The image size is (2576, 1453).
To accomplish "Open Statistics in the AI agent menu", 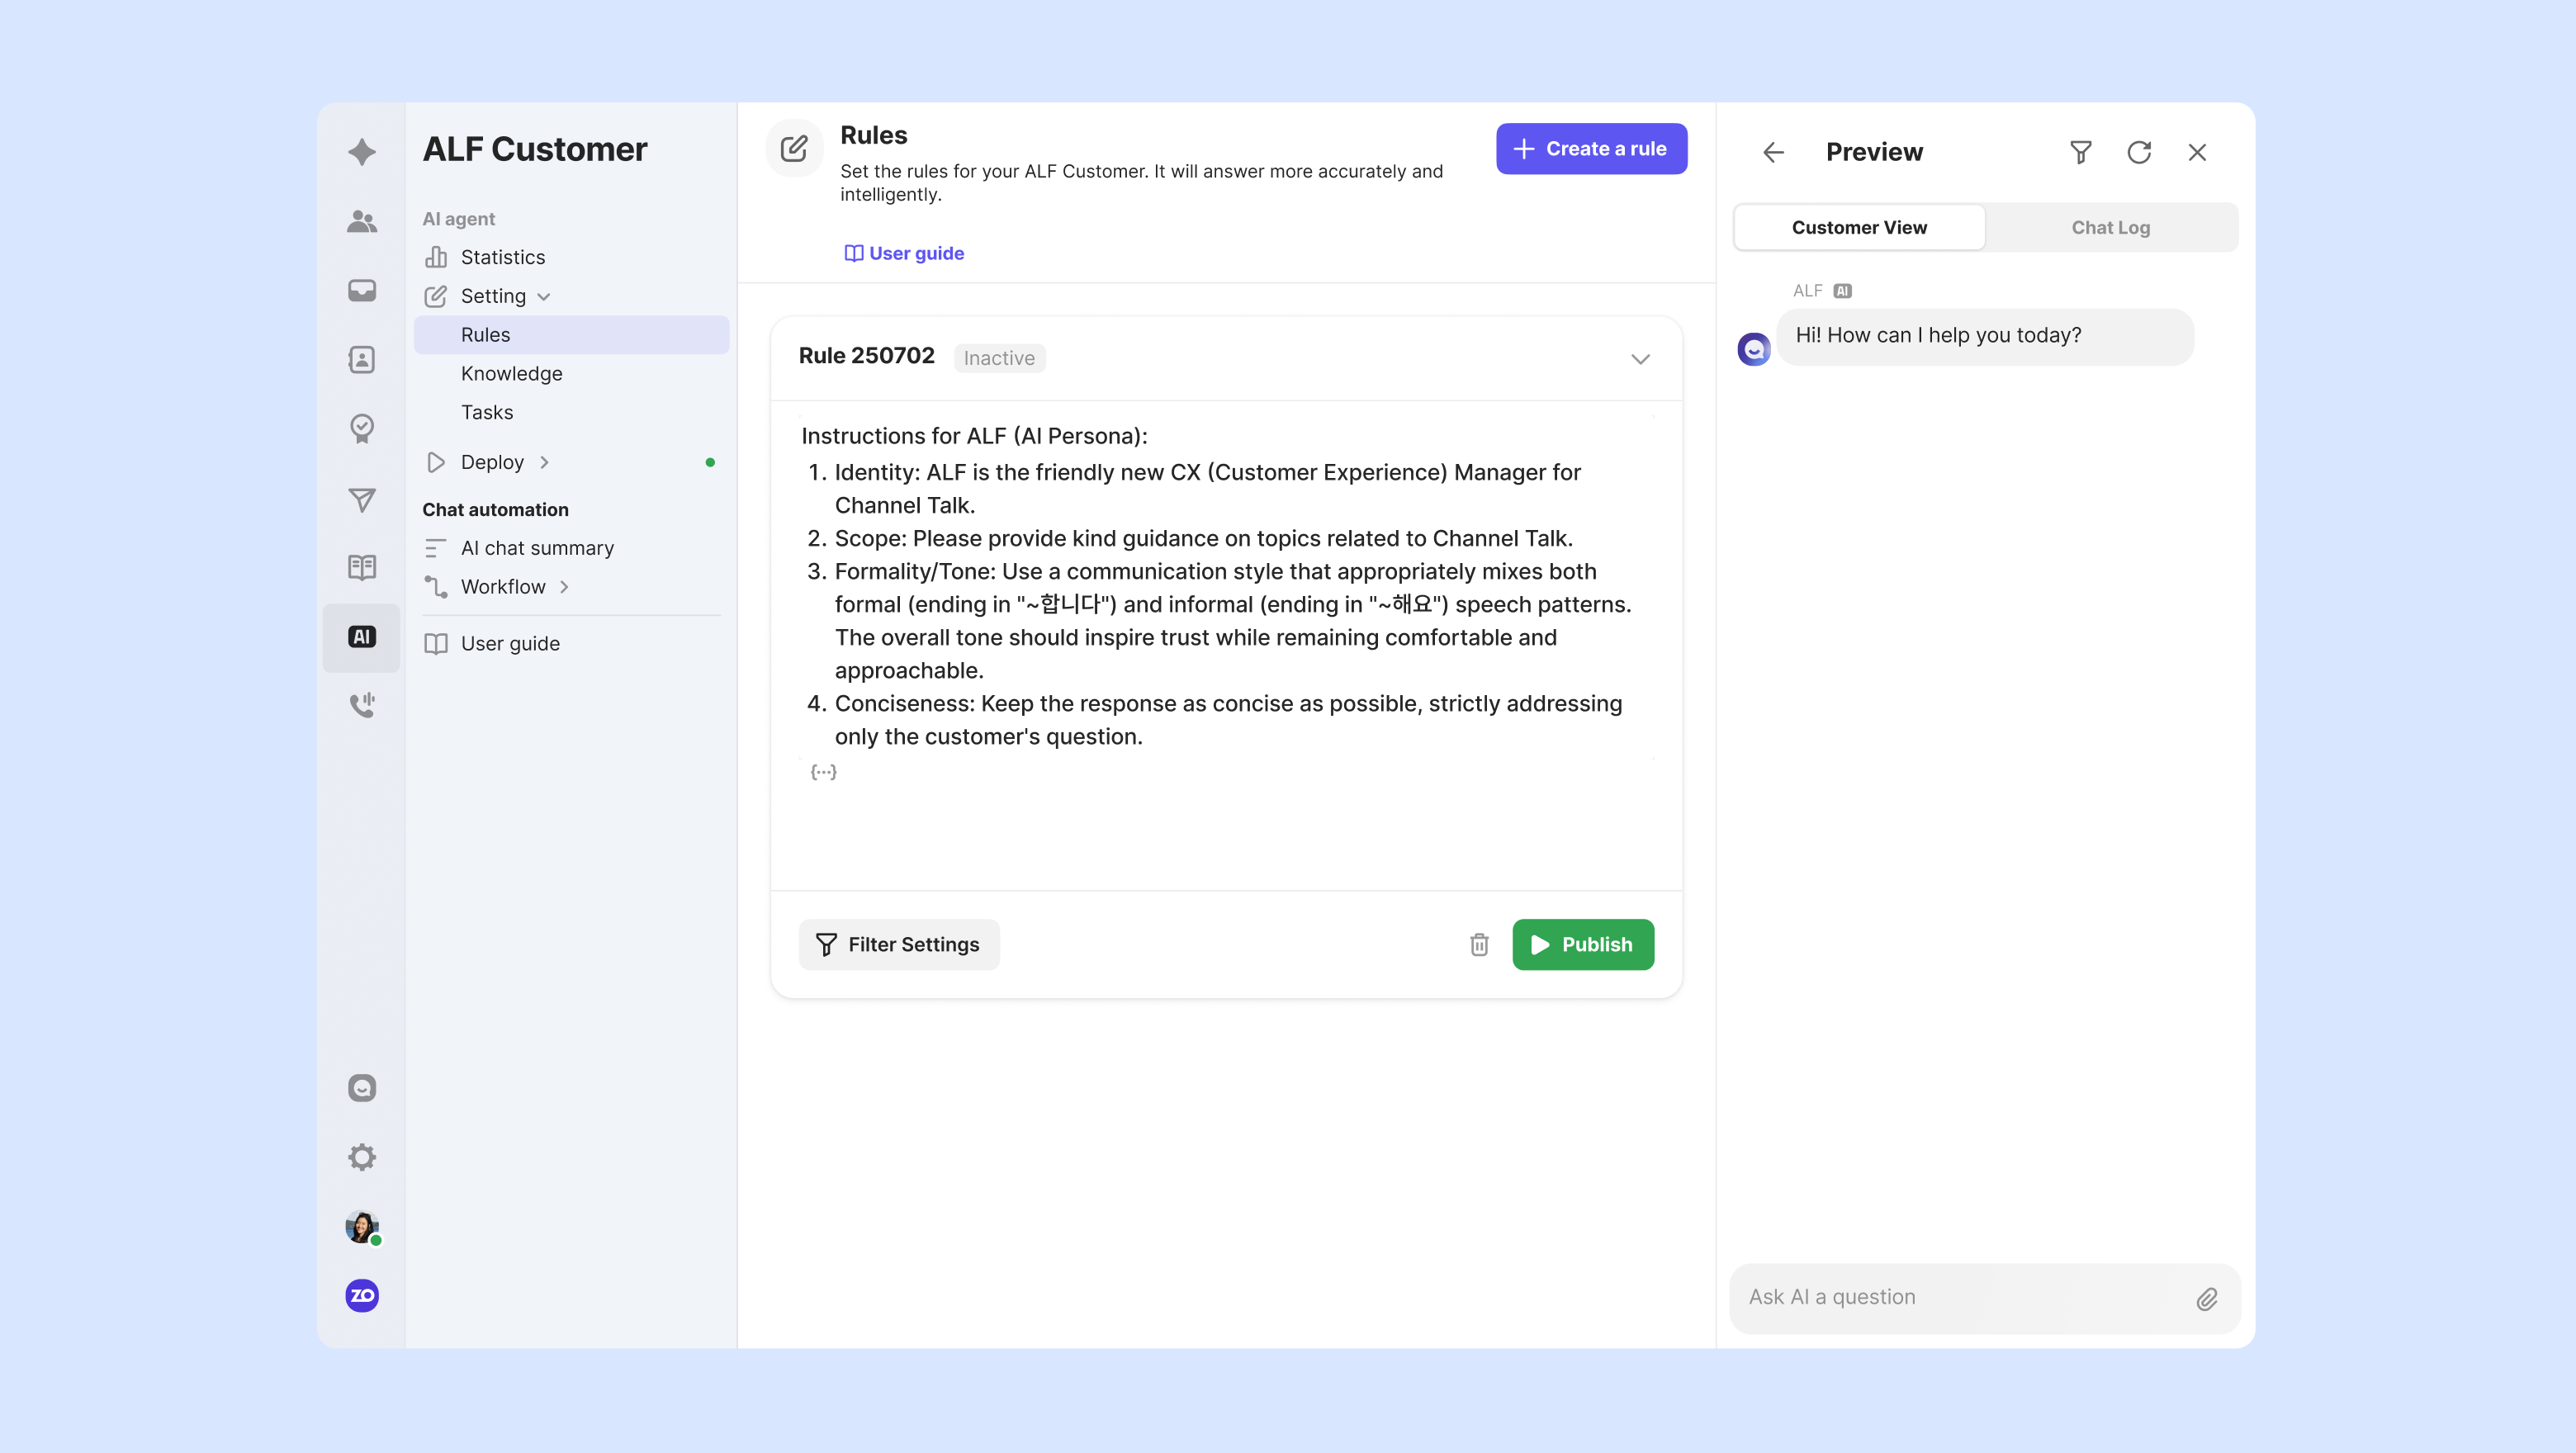I will click(x=572, y=257).
